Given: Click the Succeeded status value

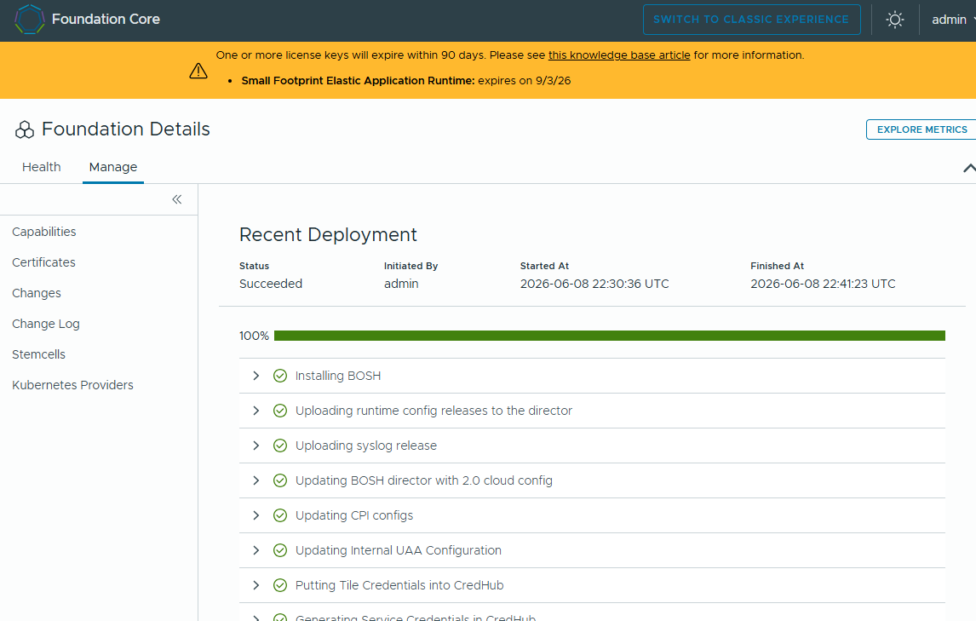Looking at the screenshot, I should (x=271, y=284).
